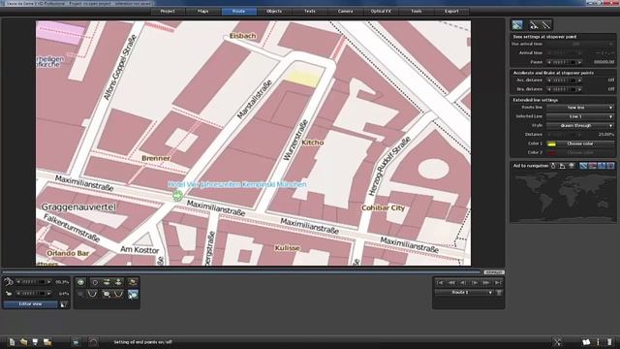This screenshot has width=620, height=349.
Task: Switch to the Maps tab
Action: point(203,11)
